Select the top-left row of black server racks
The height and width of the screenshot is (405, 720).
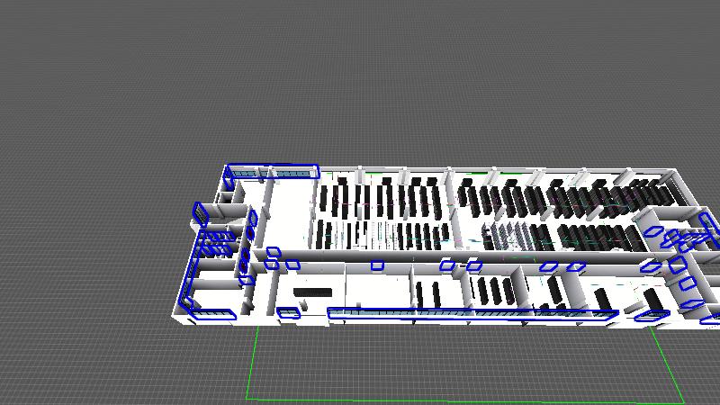[382, 196]
